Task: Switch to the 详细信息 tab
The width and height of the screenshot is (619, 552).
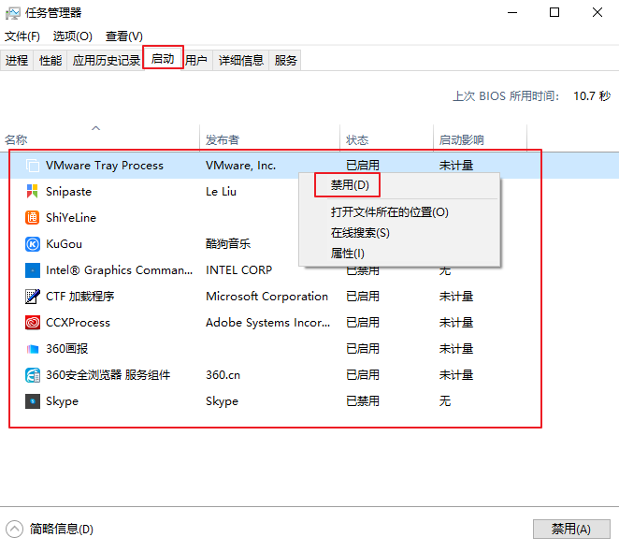Action: 241,61
